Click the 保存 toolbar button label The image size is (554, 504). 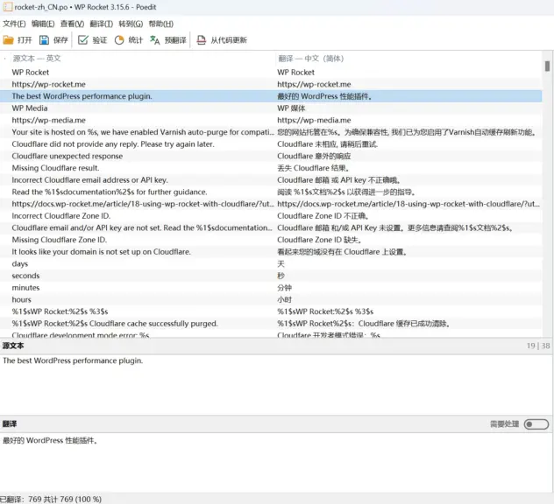point(60,40)
